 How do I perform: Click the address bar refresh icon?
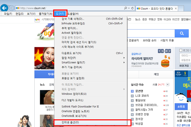(132, 8)
